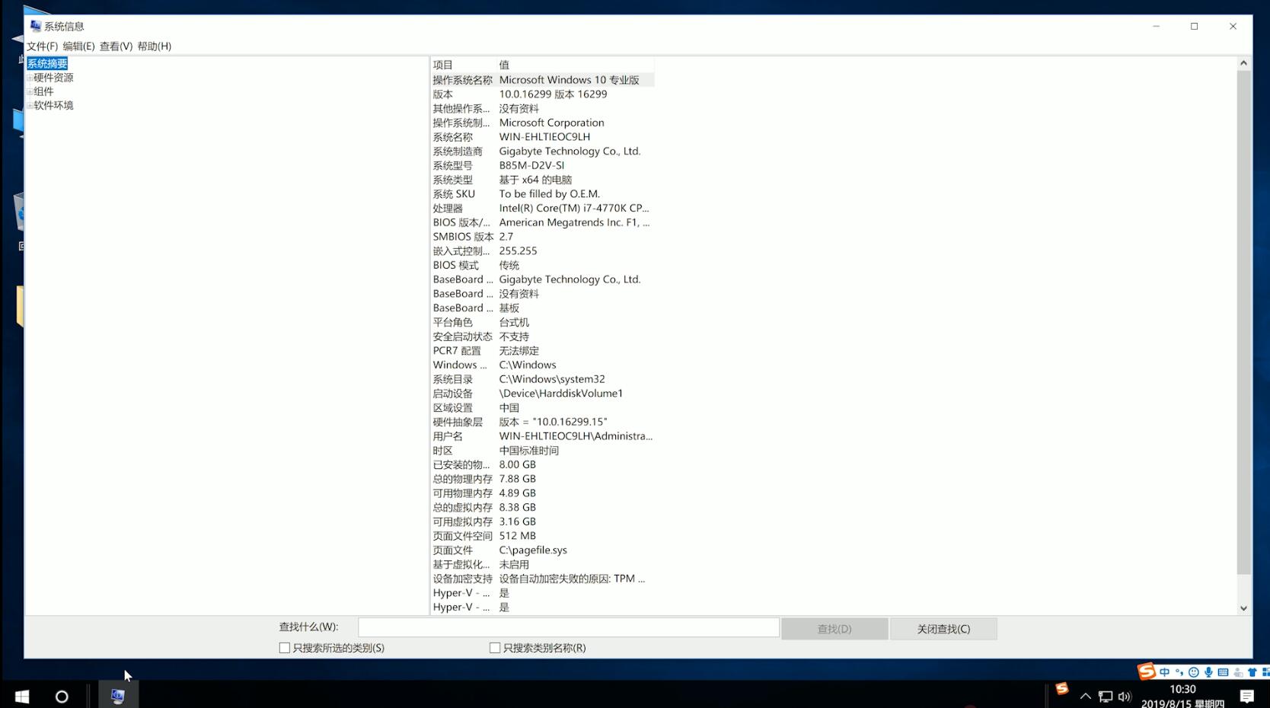1270x708 pixels.
Task: Select the 总的物理内存 row
Action: coord(542,479)
